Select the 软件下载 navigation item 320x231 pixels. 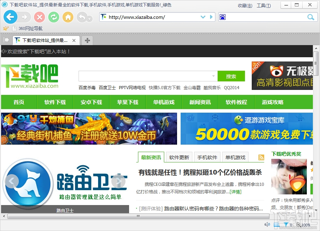click(x=55, y=102)
